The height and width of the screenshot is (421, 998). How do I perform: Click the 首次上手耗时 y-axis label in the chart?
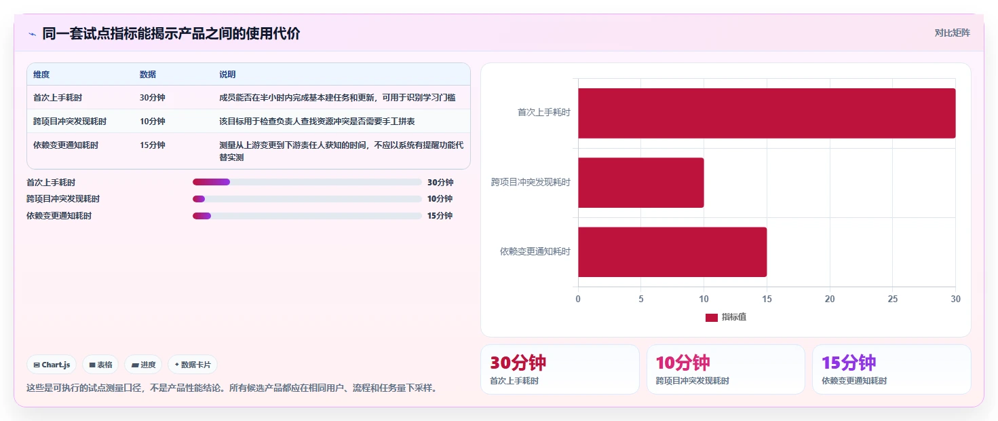544,113
